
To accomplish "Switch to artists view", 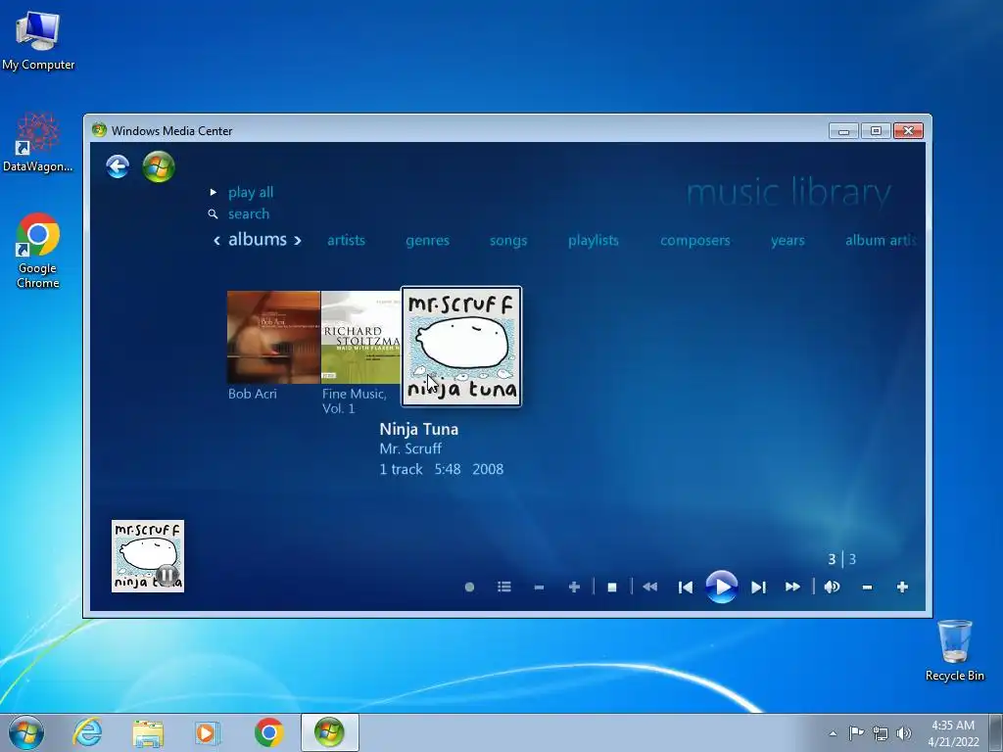I will (346, 241).
